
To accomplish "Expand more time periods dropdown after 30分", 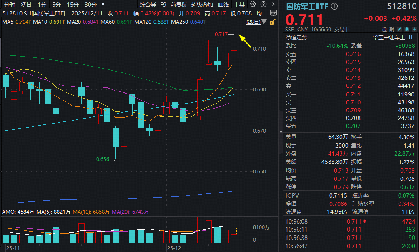I will [103, 5].
